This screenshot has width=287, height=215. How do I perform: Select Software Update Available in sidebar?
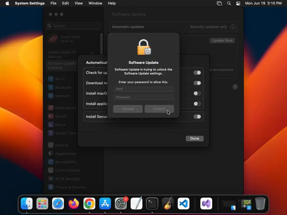pos(62,66)
